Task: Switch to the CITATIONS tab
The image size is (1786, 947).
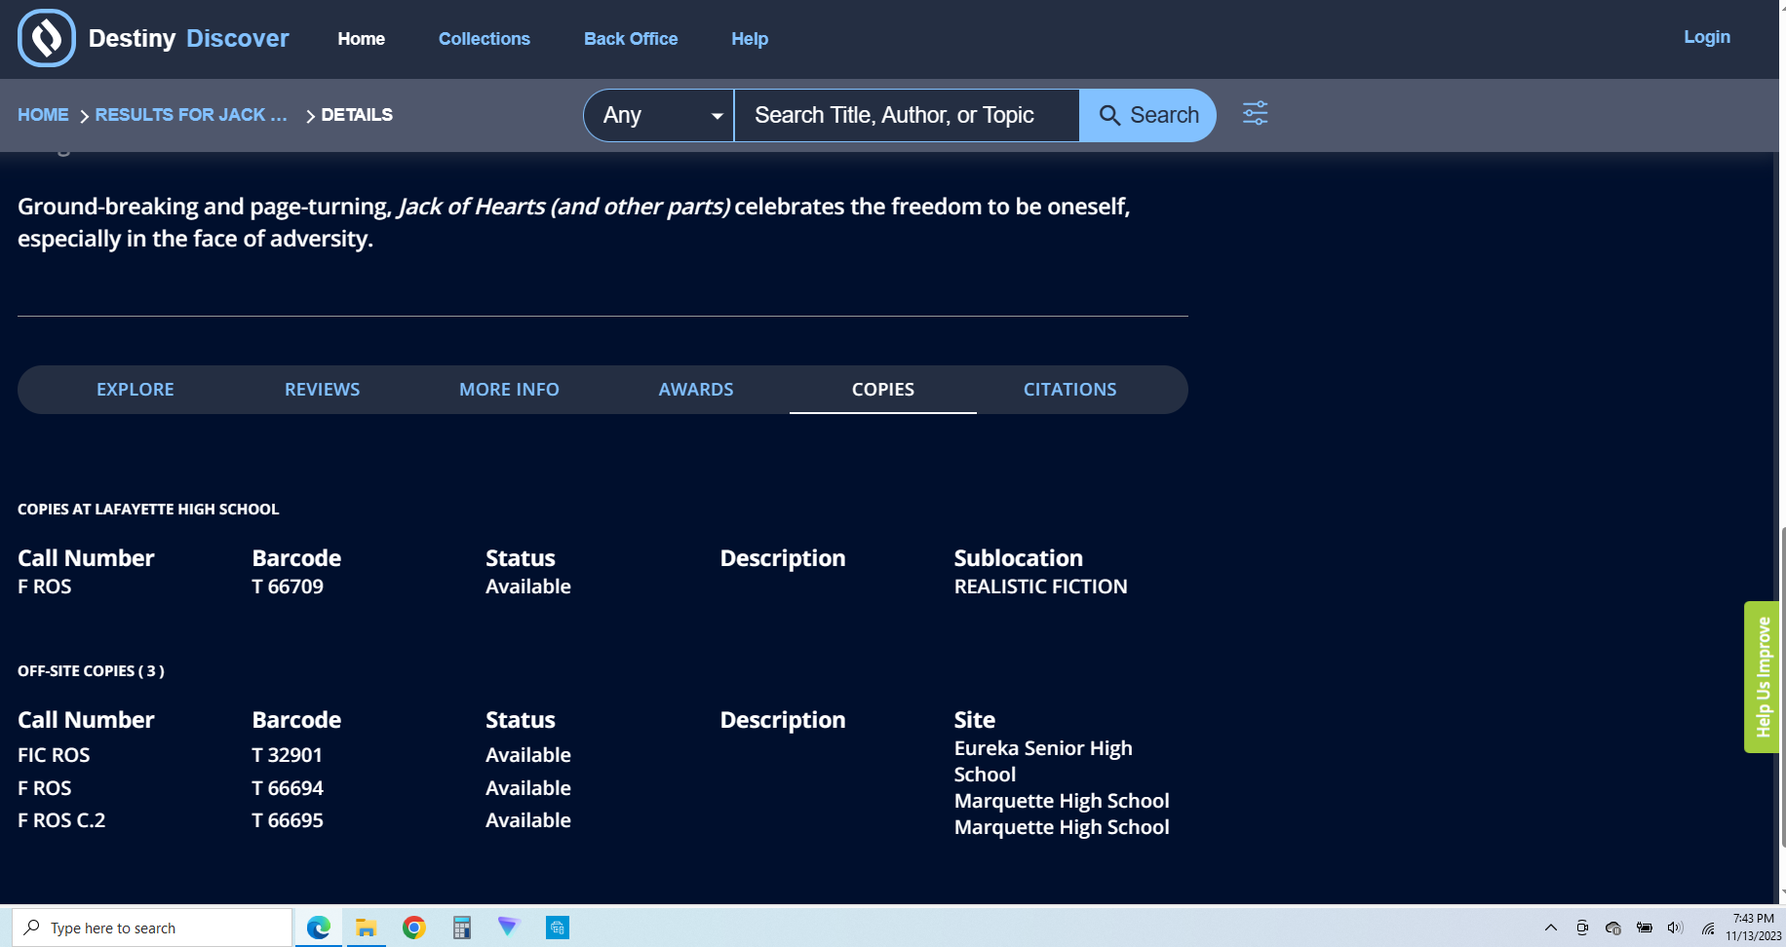Action: (1070, 390)
